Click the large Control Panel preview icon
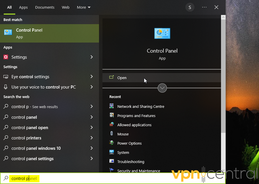 pyautogui.click(x=162, y=33)
